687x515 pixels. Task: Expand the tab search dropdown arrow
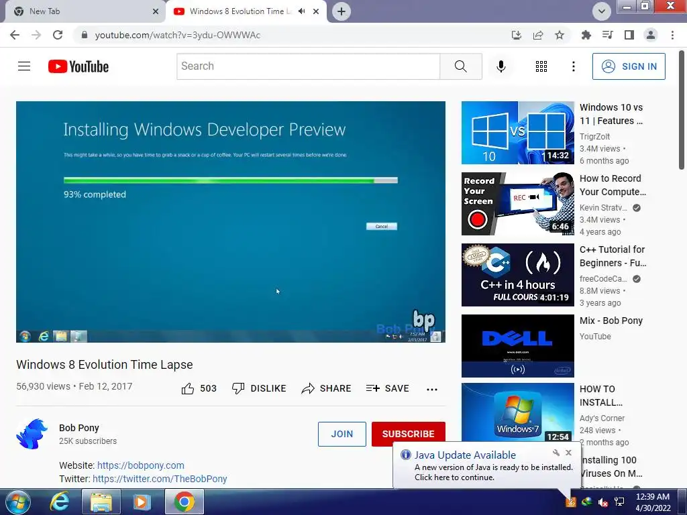(x=602, y=11)
